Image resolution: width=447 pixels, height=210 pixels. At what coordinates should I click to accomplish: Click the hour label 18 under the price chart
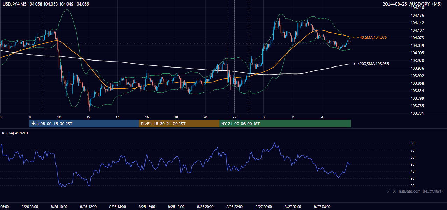pyautogui.click(x=176, y=117)
